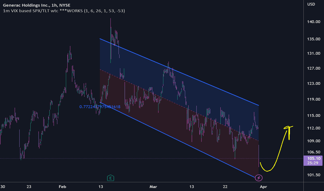This screenshot has height=191, width=324.
Task: Click the Feb date axis label
Action: click(63, 187)
